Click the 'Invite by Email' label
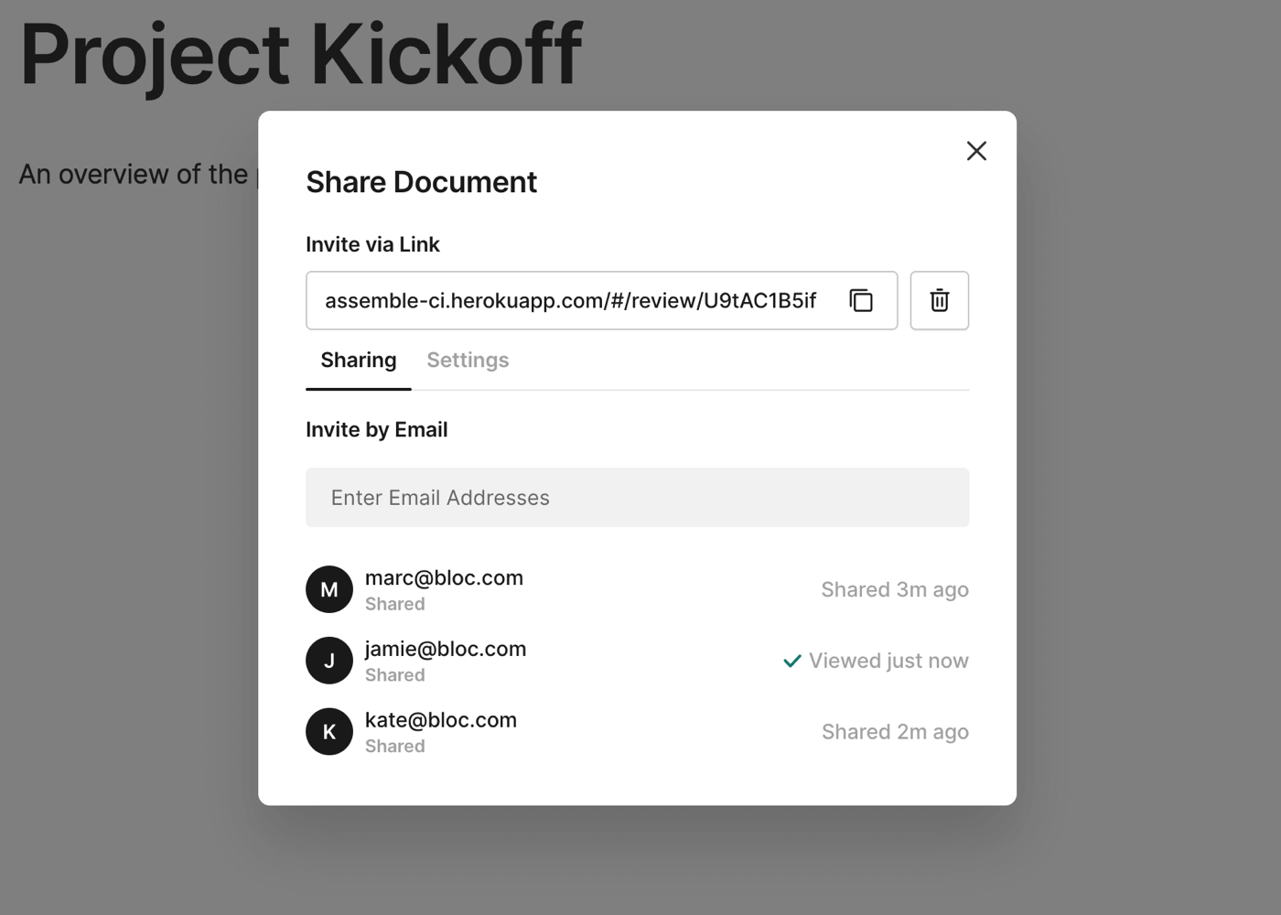This screenshot has height=915, width=1281. coord(376,430)
